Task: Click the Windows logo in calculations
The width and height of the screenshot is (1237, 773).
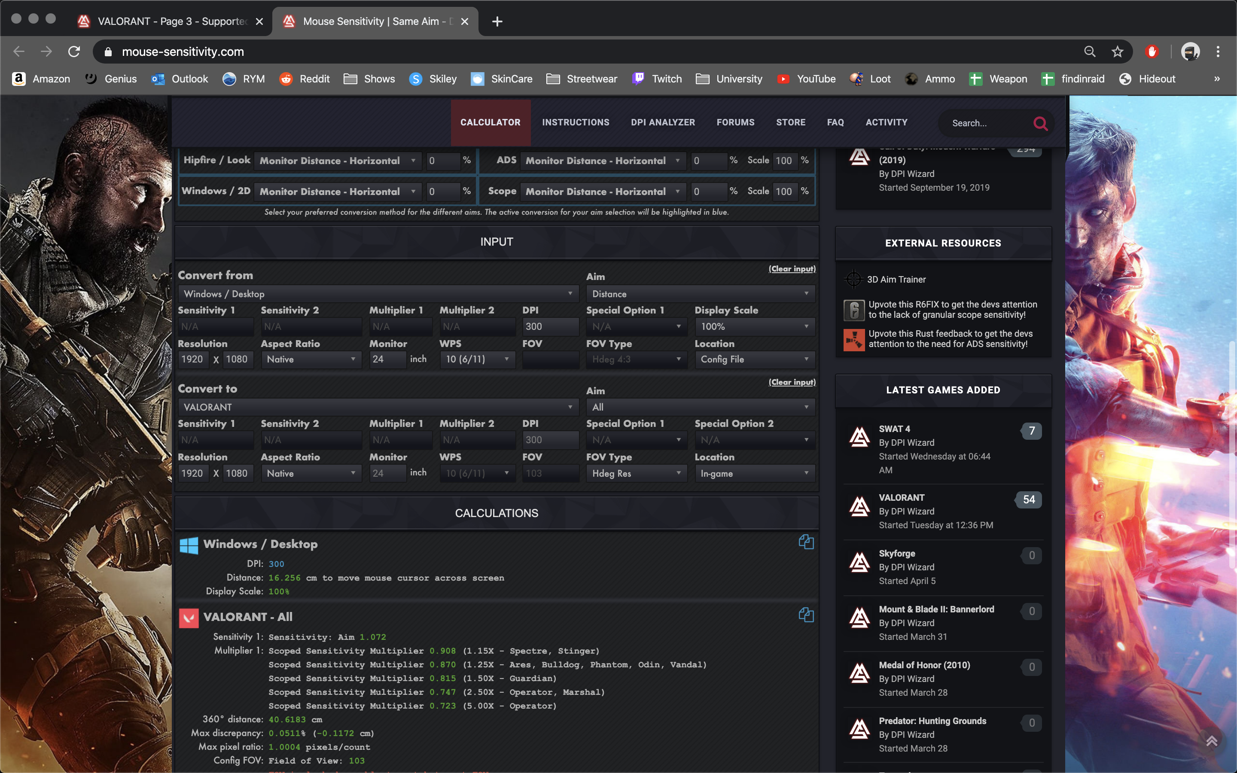Action: [189, 545]
